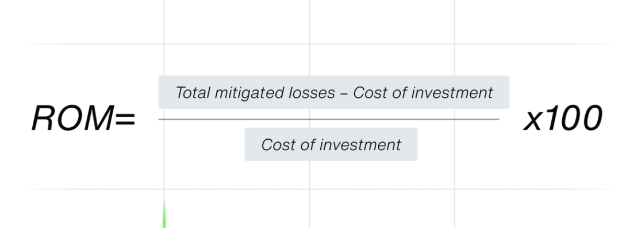This screenshot has width=630, height=228.
Task: Click the equals sign after ROM
Action: coord(125,119)
